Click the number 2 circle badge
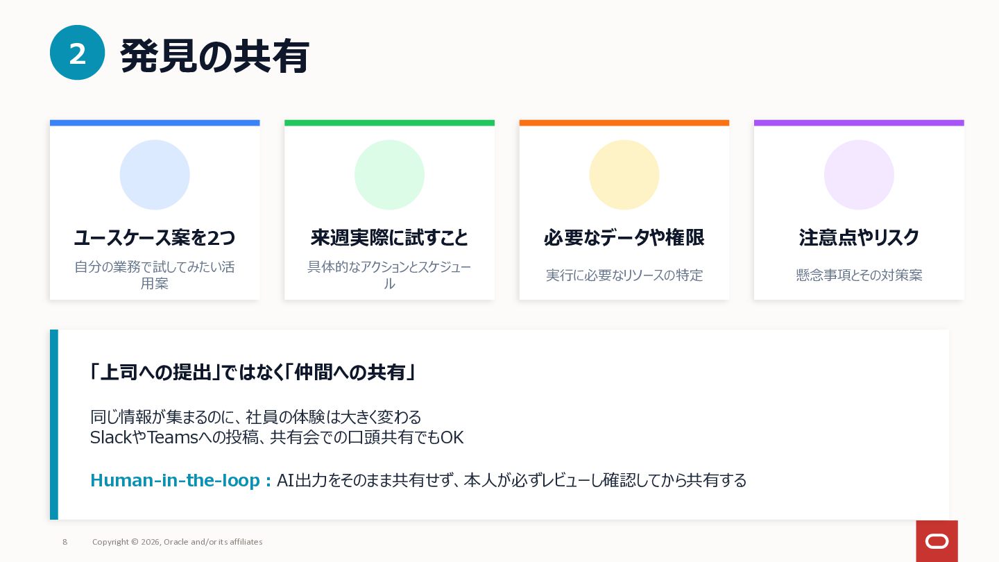The width and height of the screenshot is (999, 562). tap(77, 53)
